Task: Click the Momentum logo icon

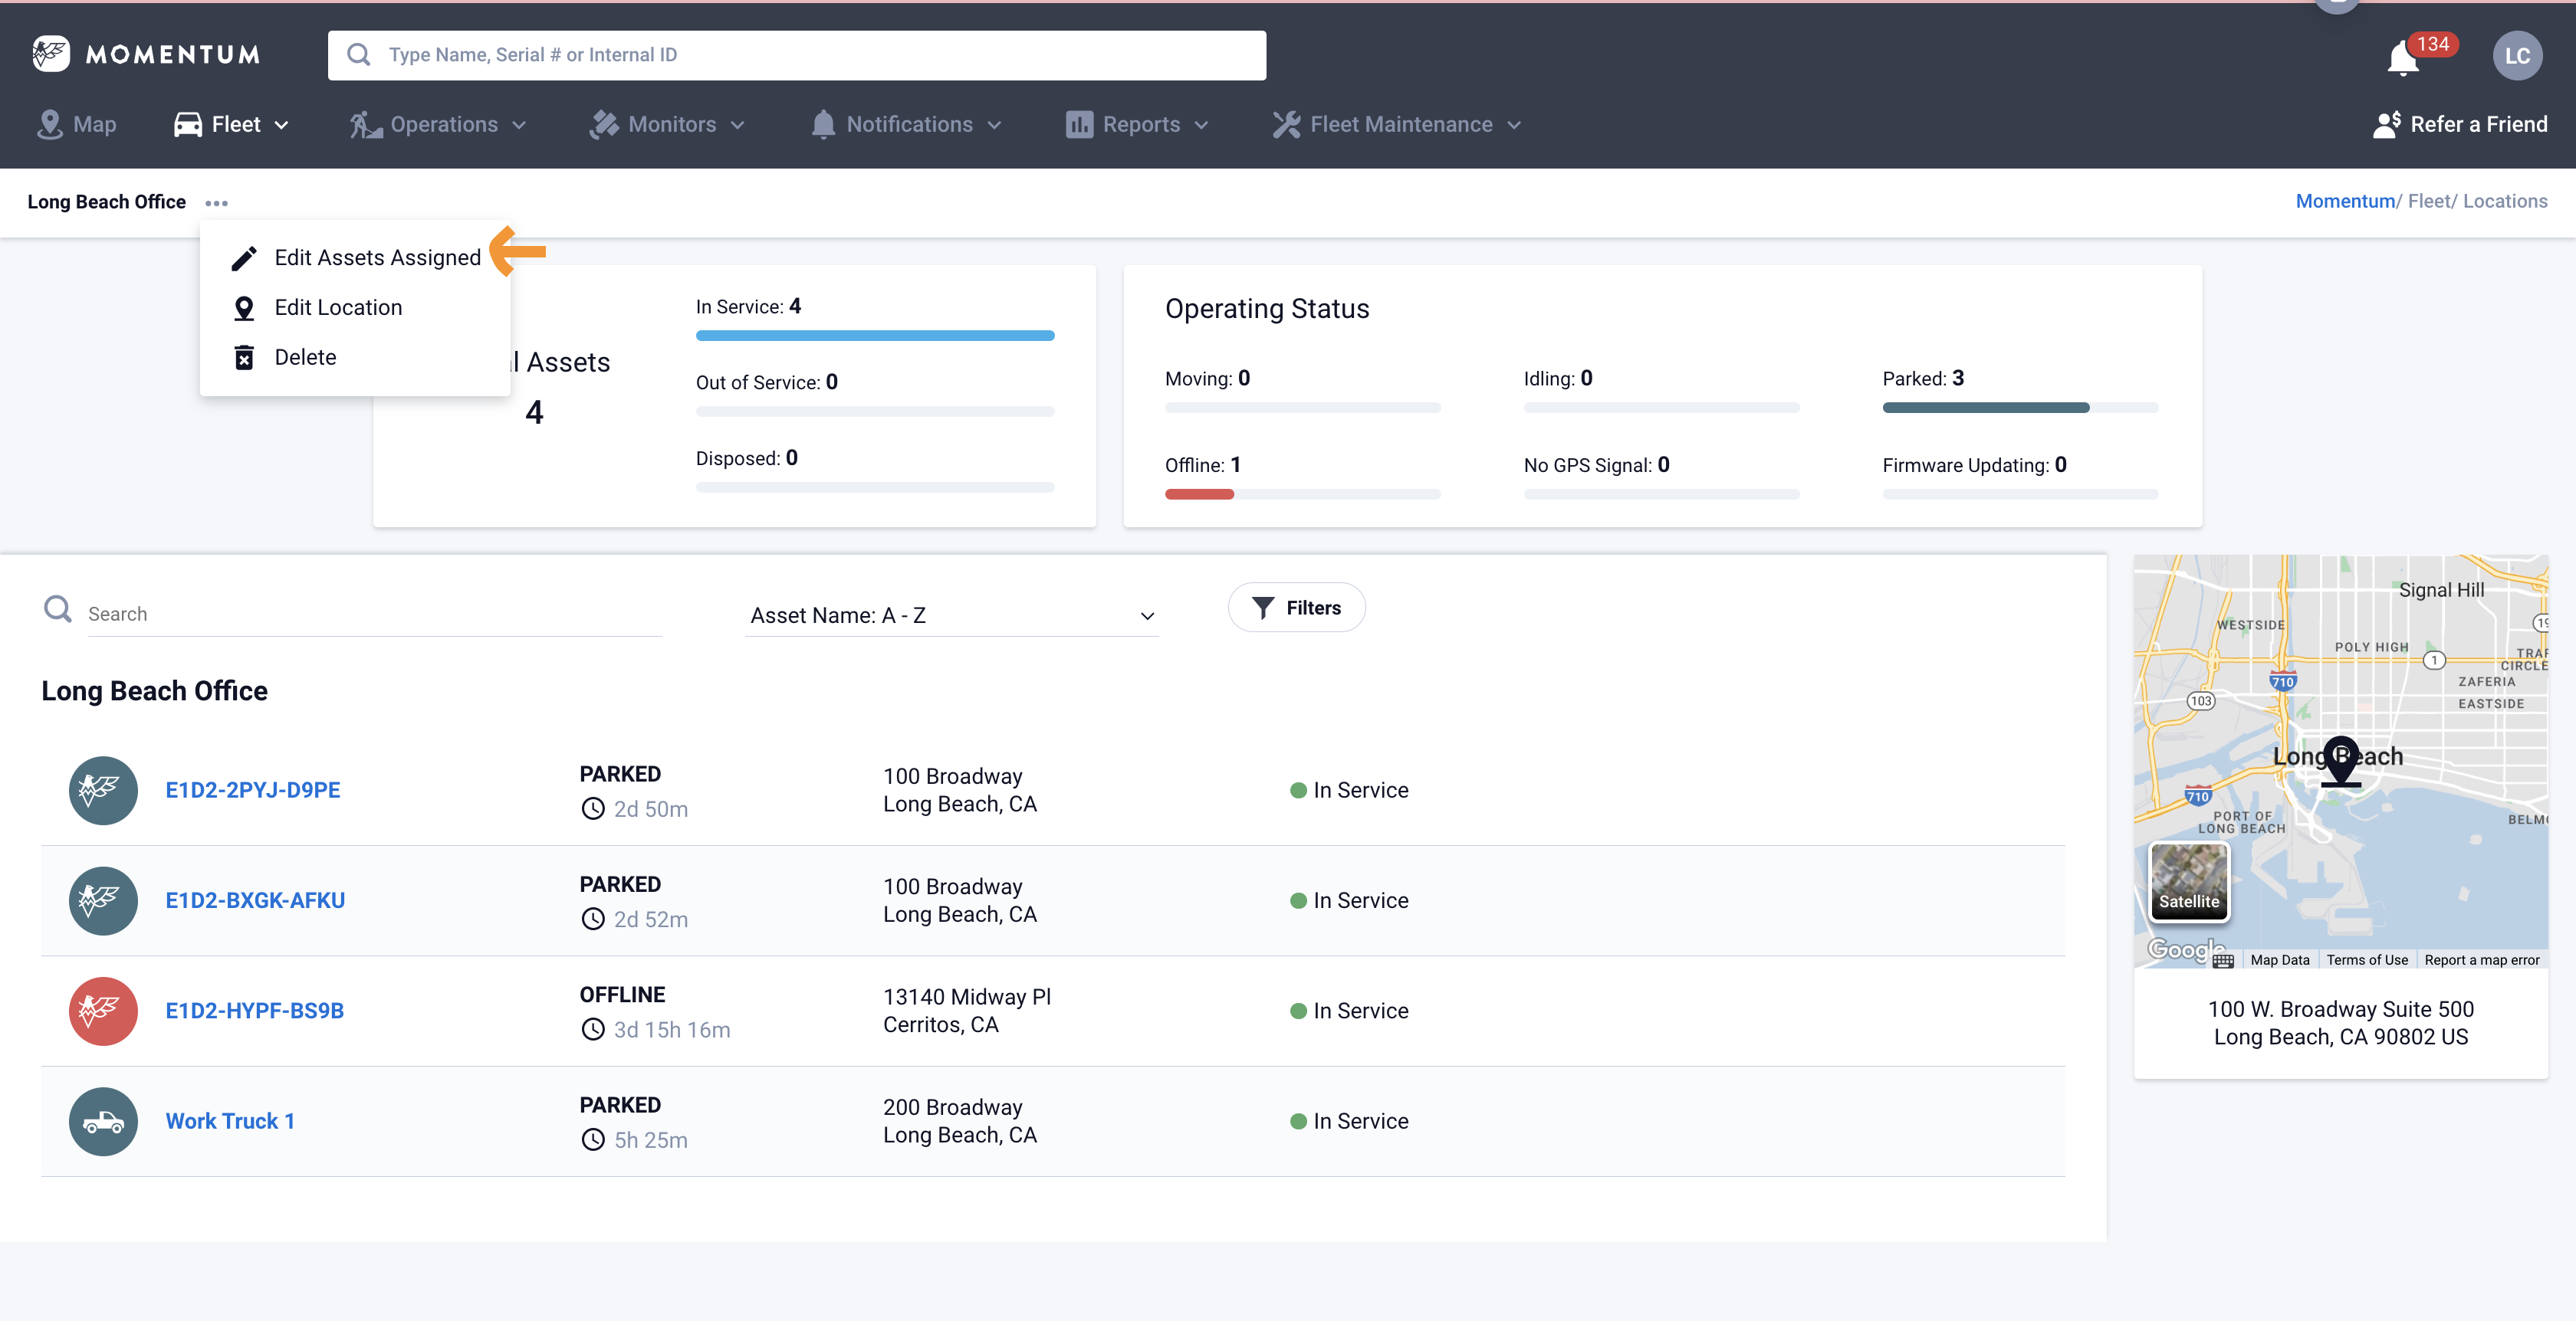Action: click(50, 54)
